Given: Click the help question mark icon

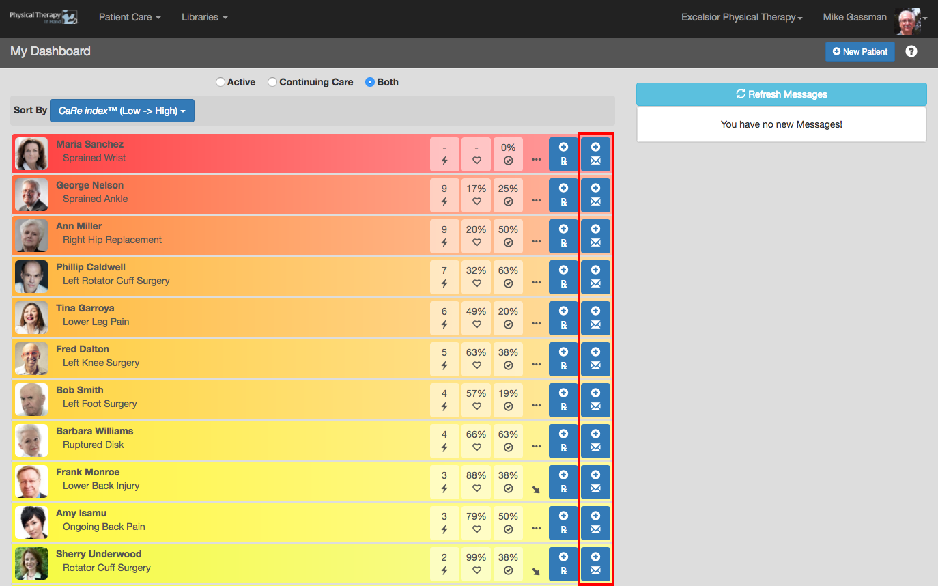Looking at the screenshot, I should (x=911, y=51).
